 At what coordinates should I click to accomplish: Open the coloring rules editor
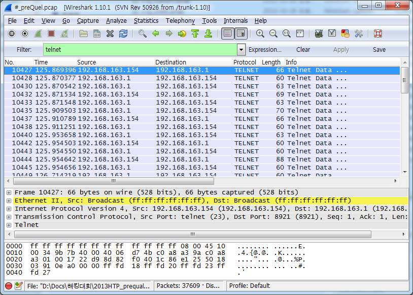(x=345, y=34)
